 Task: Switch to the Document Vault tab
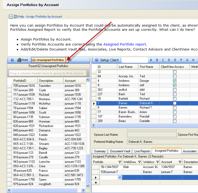(120, 151)
